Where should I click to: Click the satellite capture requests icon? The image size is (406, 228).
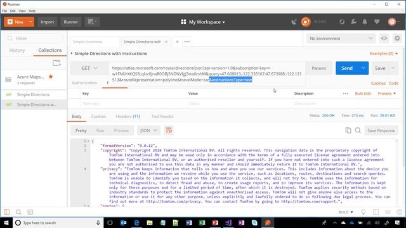tap(294, 22)
